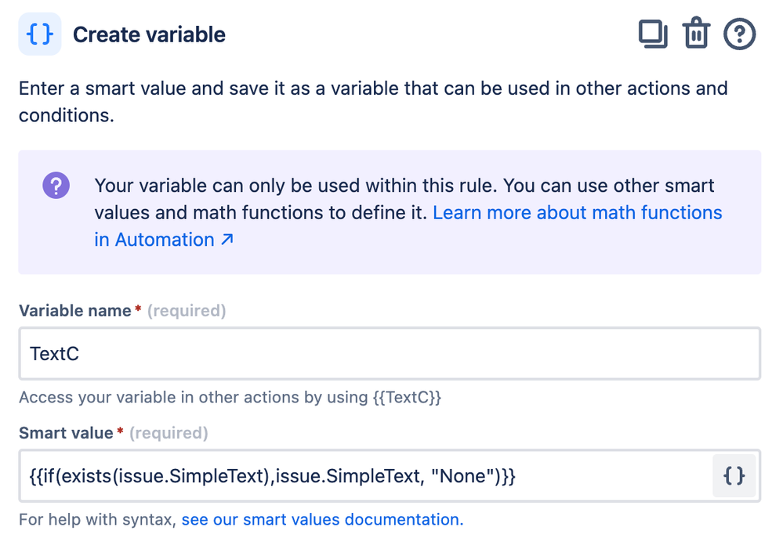This screenshot has width=783, height=534.
Task: Click the Create variable heading
Action: (149, 34)
